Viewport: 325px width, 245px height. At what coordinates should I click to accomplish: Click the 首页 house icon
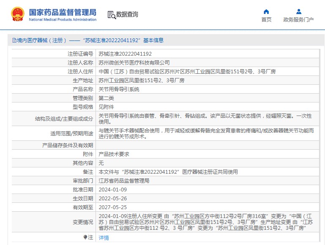[x=266, y=11]
